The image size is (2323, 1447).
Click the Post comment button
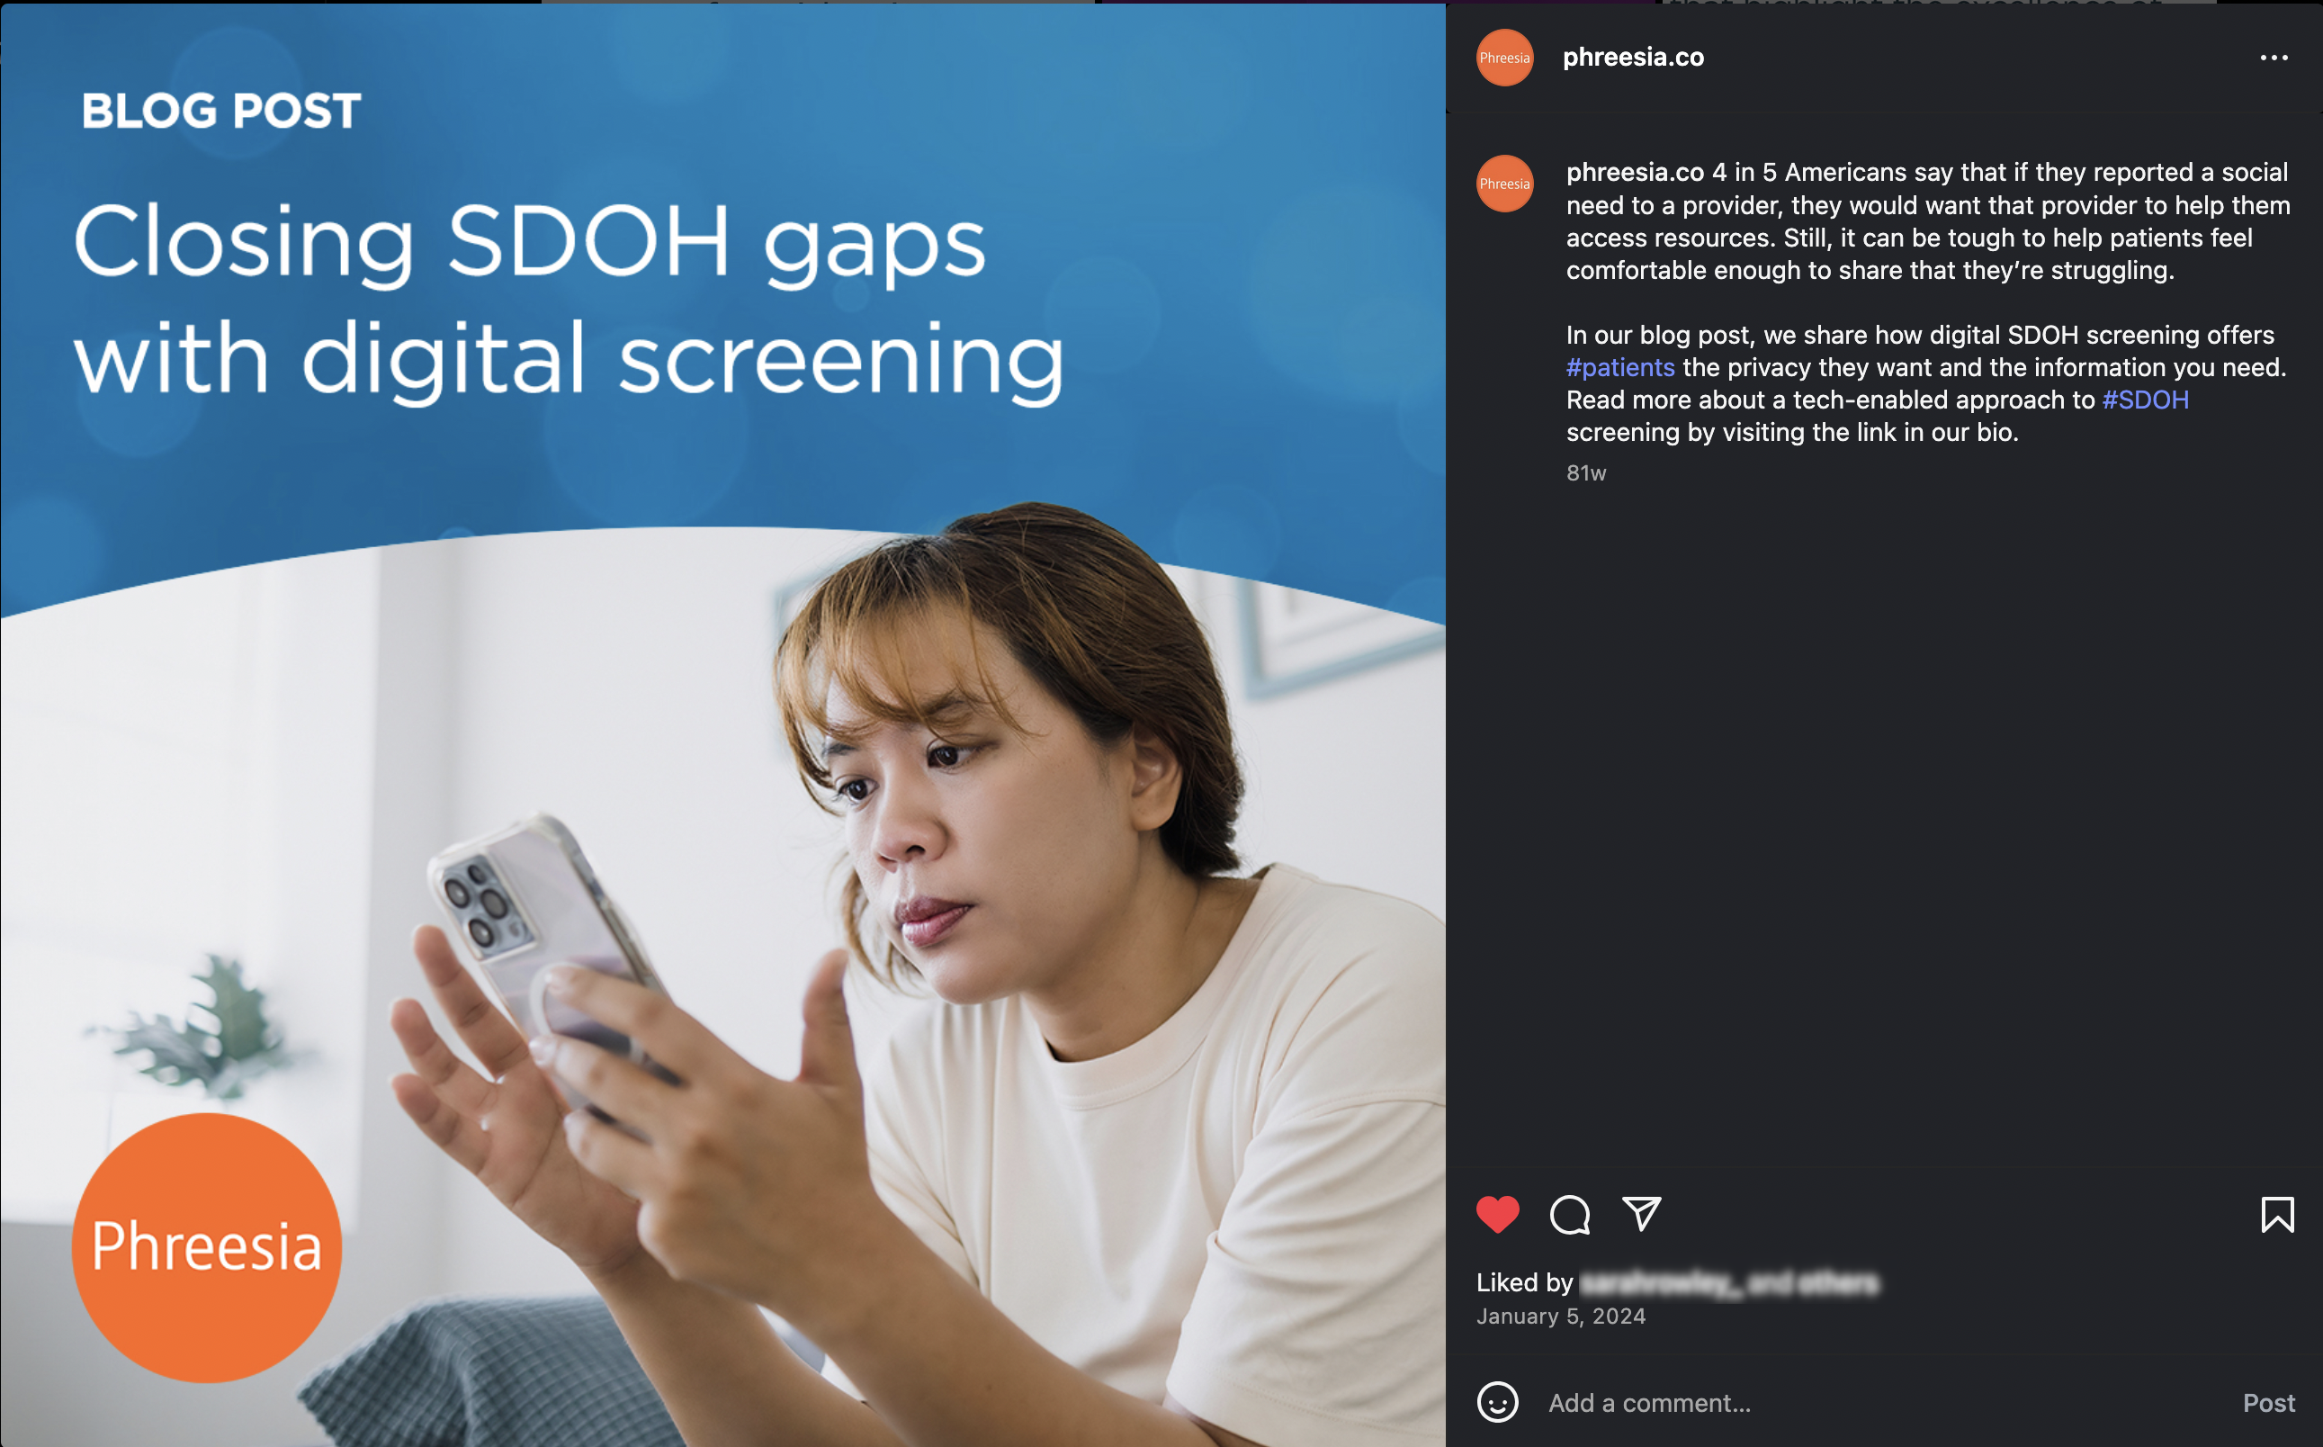(x=2268, y=1403)
